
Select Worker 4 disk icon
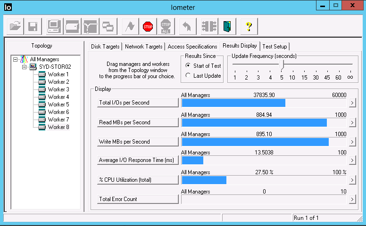tap(42, 97)
